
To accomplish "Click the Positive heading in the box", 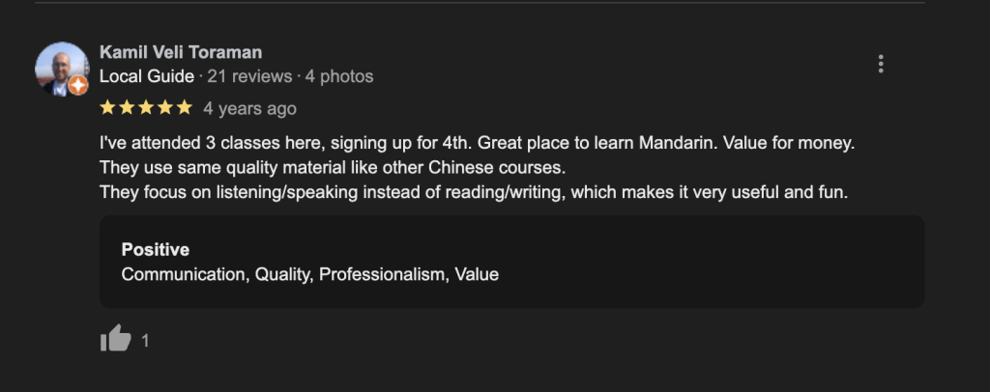I will pyautogui.click(x=155, y=249).
